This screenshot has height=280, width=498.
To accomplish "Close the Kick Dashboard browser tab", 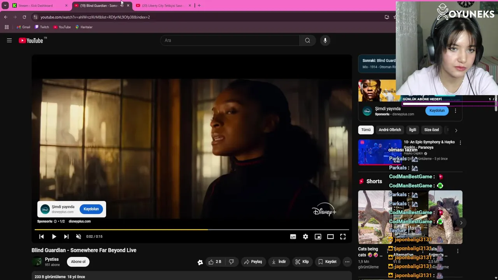I will [66, 5].
